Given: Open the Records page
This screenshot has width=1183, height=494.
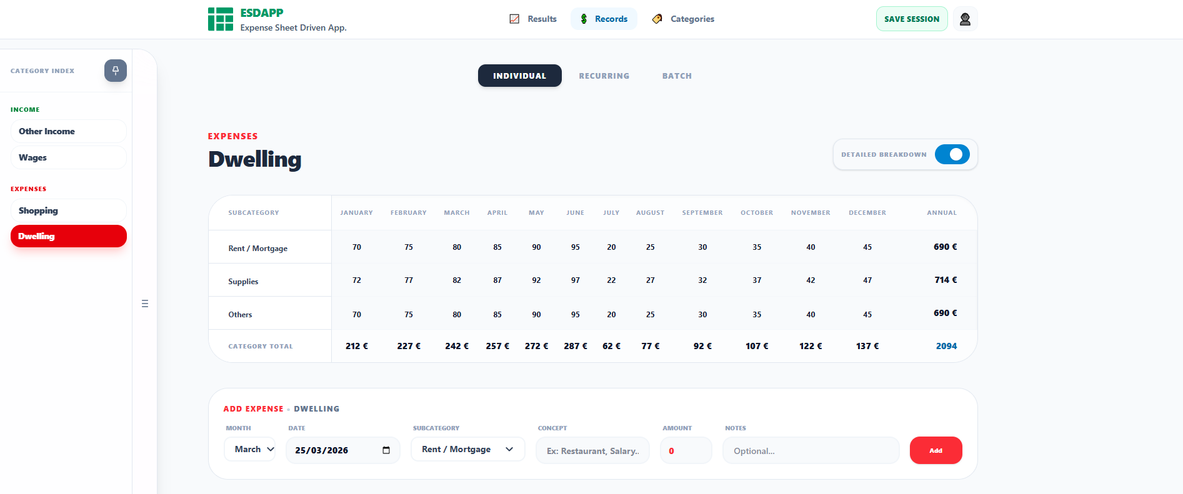Looking at the screenshot, I should pos(604,19).
